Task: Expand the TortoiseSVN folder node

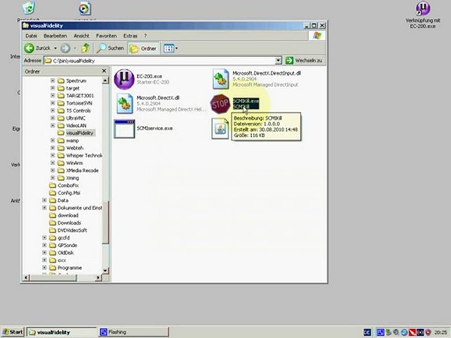Action: pyautogui.click(x=53, y=103)
